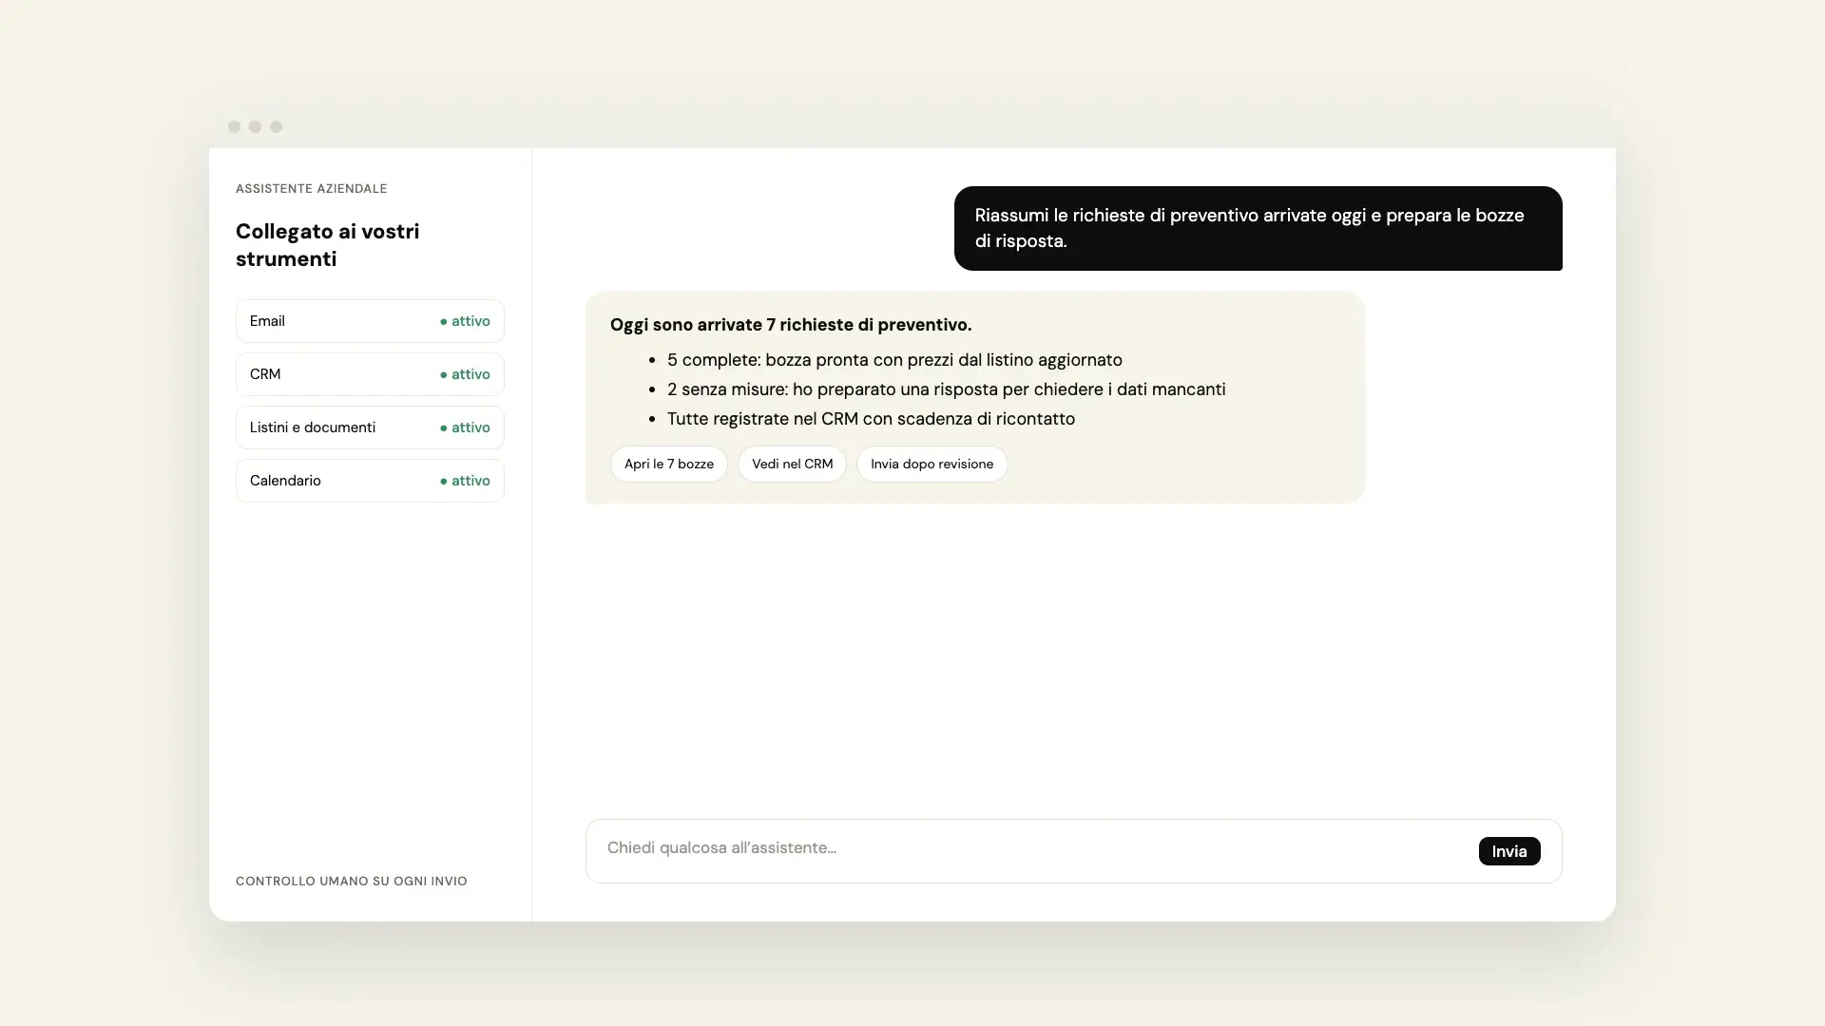
Task: Click the Calendario 'attivo' status indicator
Action: 465,481
